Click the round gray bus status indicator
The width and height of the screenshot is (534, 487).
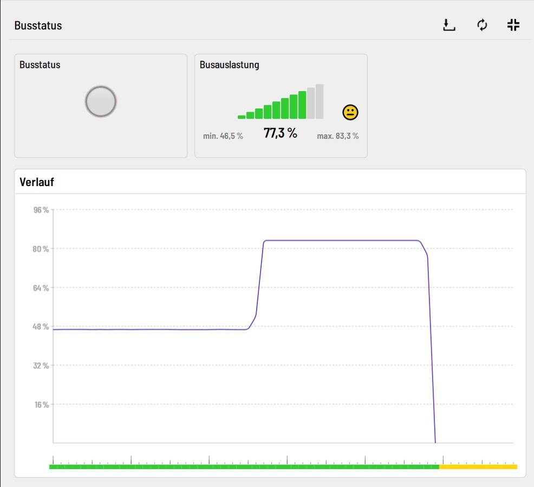pyautogui.click(x=101, y=101)
